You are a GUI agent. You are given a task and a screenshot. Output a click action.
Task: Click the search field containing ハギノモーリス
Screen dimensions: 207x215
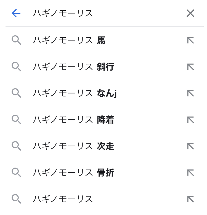(105, 13)
